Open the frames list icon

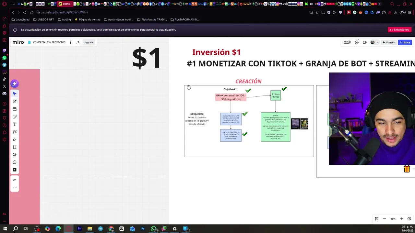tap(376, 219)
